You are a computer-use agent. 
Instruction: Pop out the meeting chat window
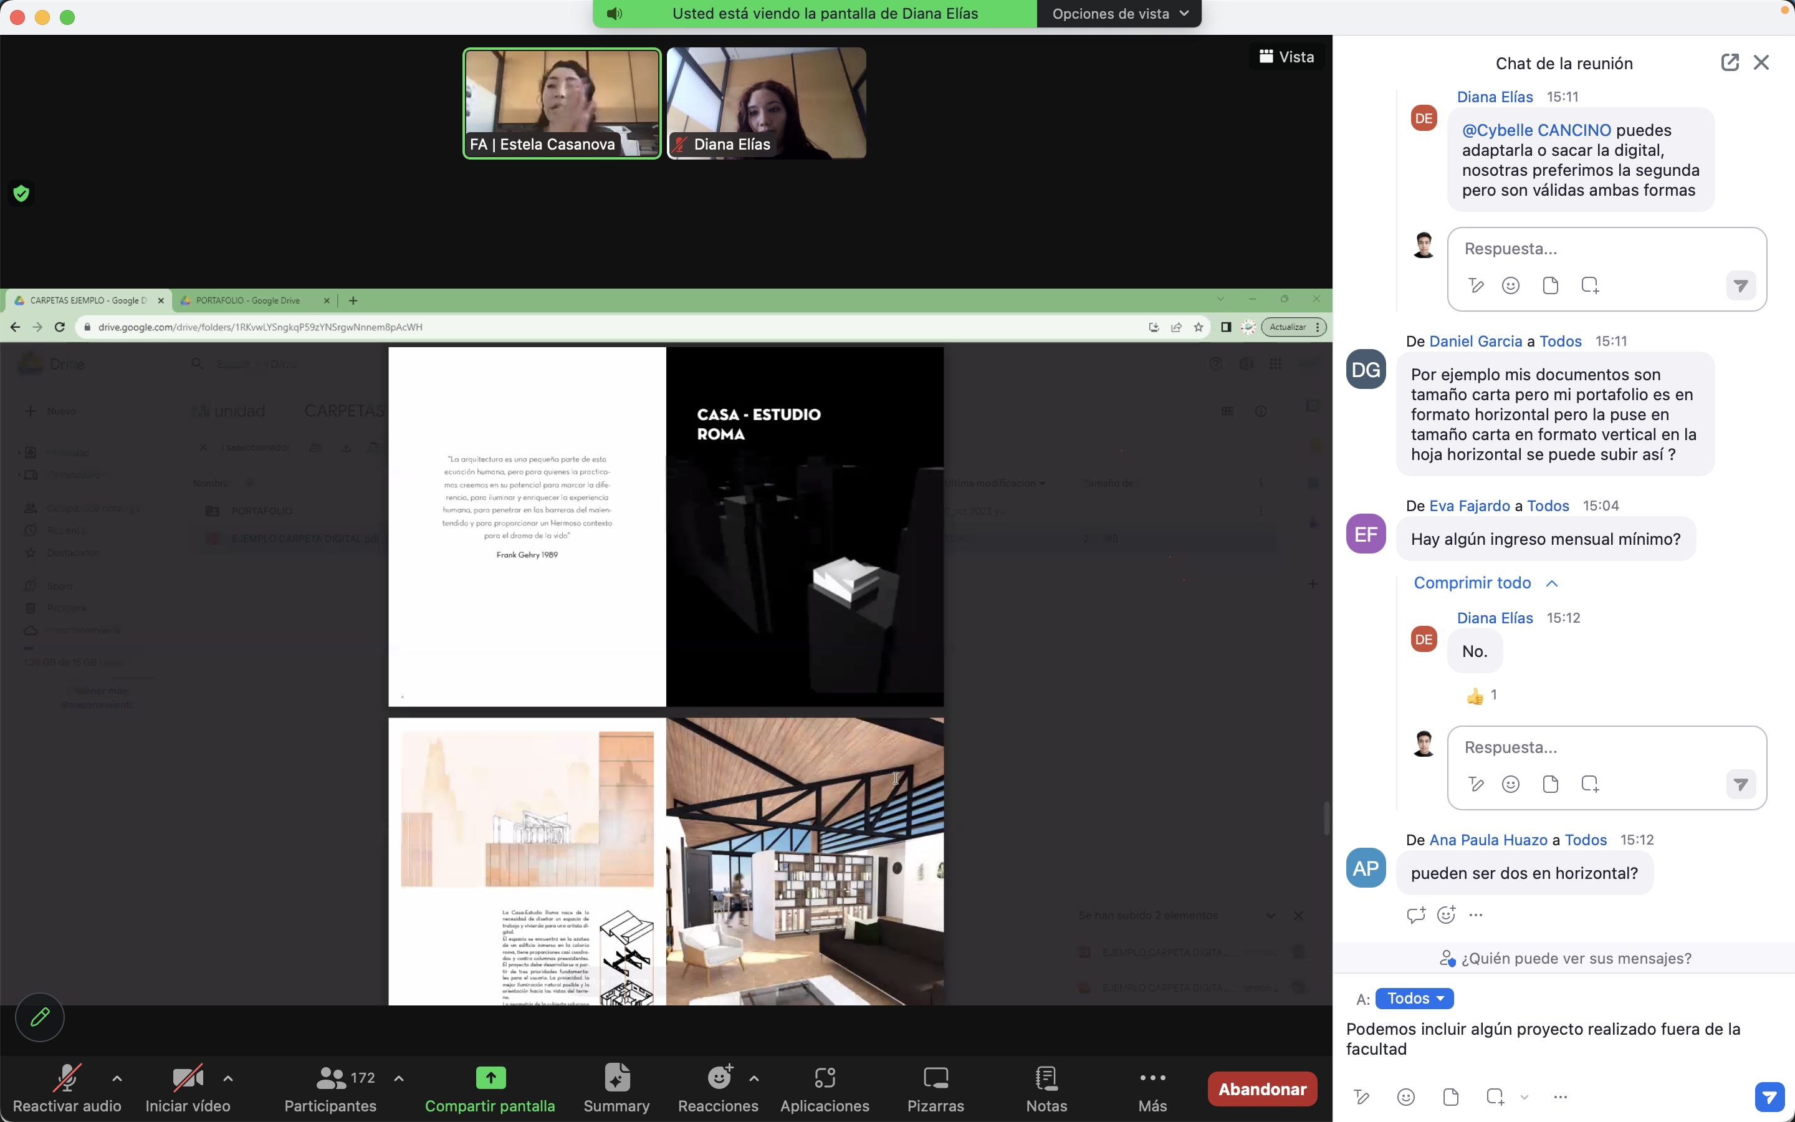pyautogui.click(x=1729, y=63)
